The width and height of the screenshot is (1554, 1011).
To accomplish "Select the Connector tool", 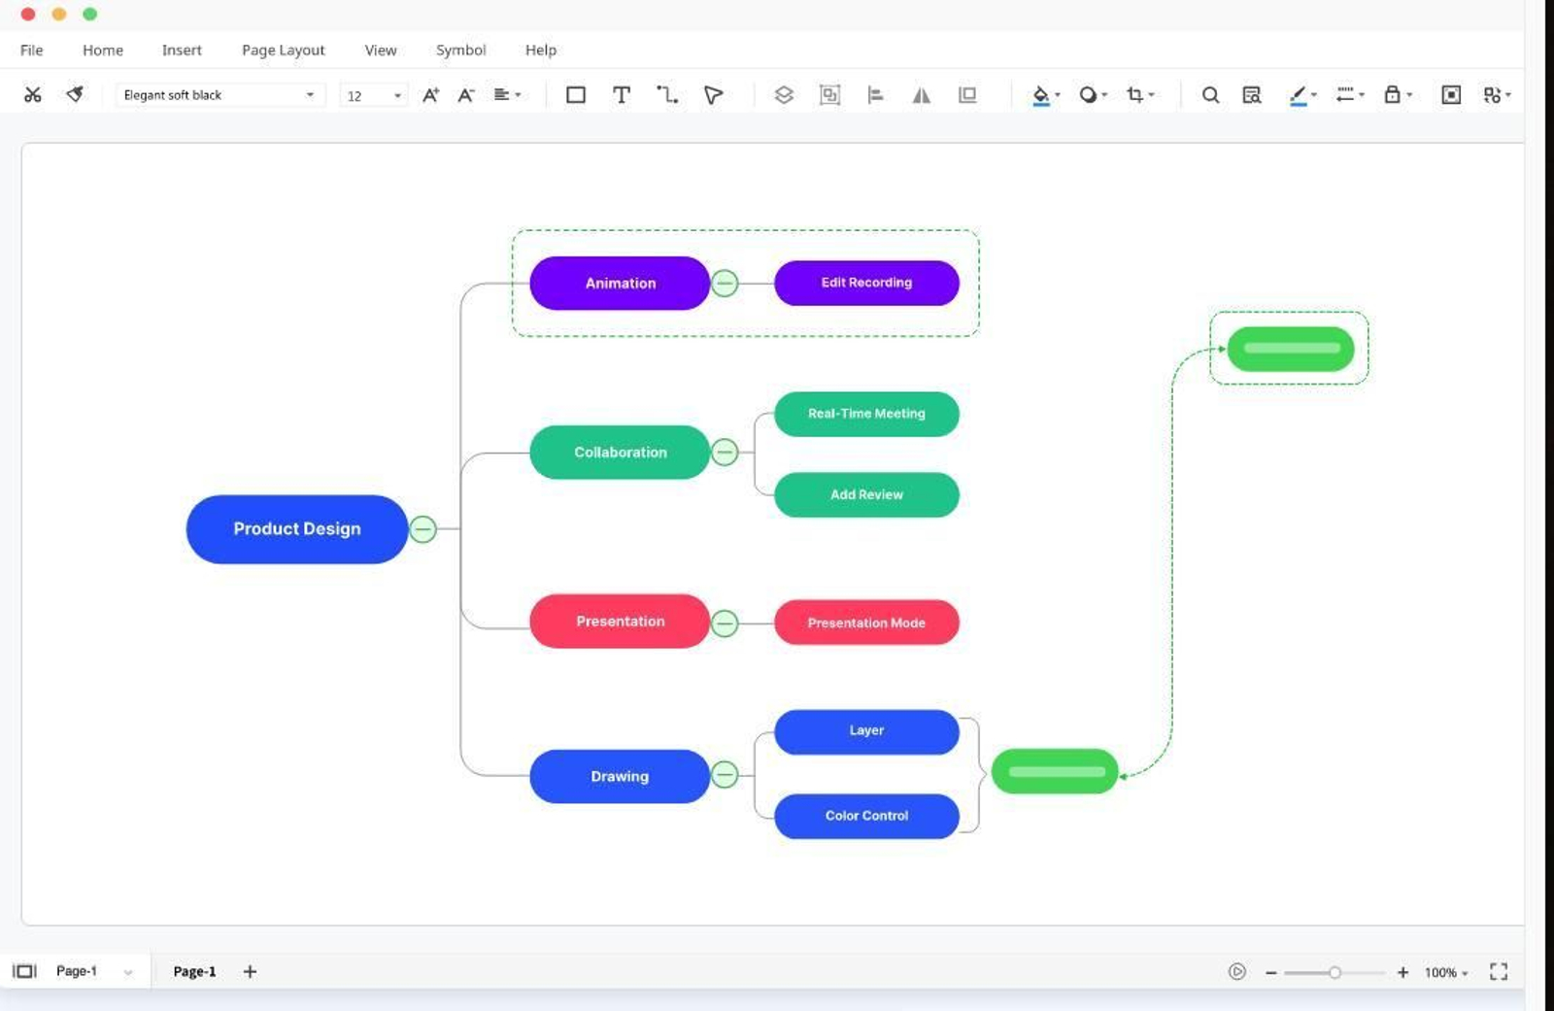I will click(x=666, y=94).
